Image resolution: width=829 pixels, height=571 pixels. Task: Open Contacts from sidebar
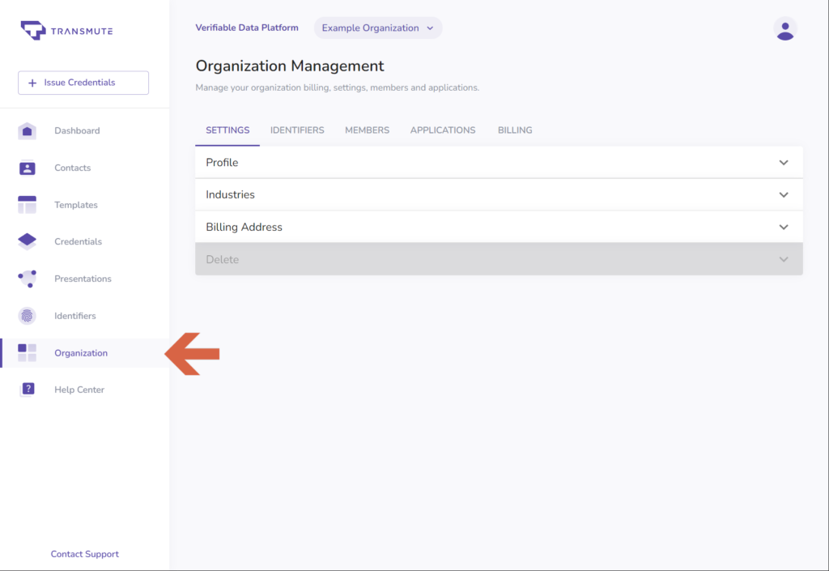(72, 168)
